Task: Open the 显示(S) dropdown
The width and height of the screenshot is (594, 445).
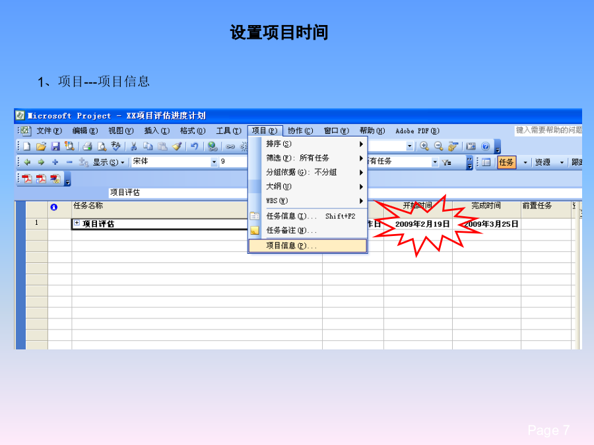Action: click(109, 162)
